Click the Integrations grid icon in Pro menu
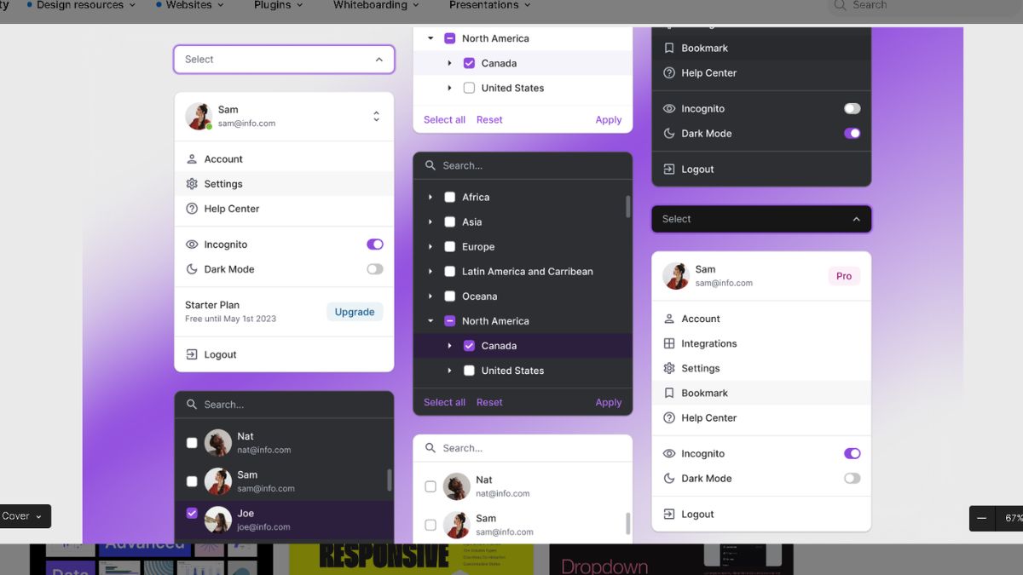The width and height of the screenshot is (1023, 575). tap(670, 343)
